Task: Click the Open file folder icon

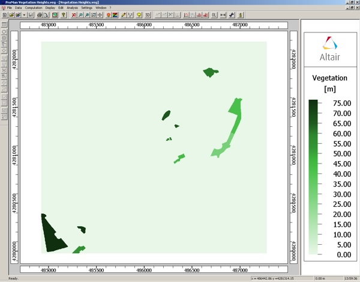Action: click(11, 14)
